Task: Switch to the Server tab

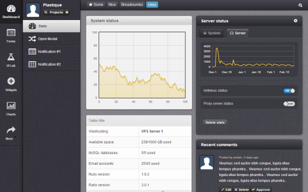Action: [238, 33]
